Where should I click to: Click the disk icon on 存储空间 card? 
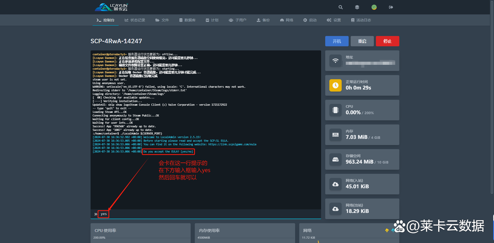tap(336, 159)
